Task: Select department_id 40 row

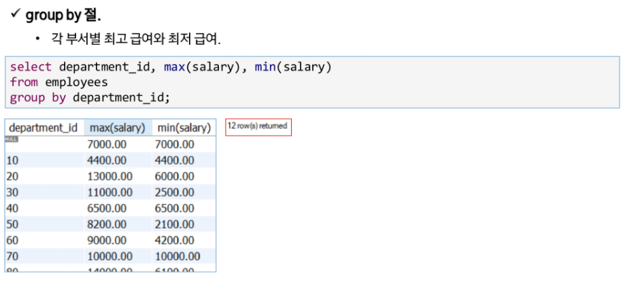Action: point(111,208)
